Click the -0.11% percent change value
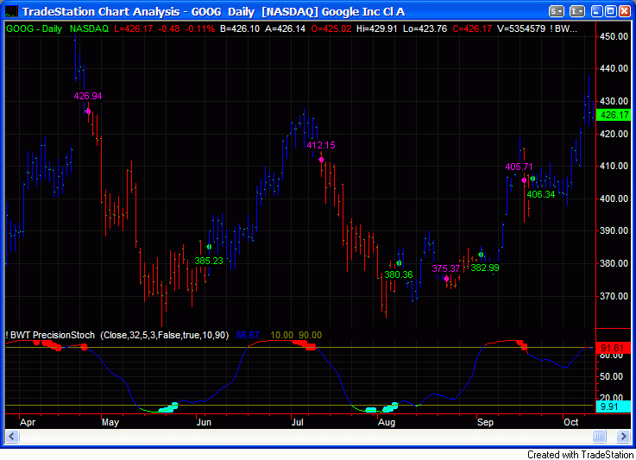 [x=200, y=28]
